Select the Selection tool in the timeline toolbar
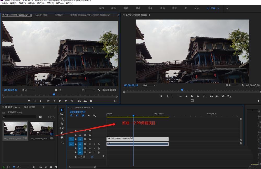 tap(62, 109)
